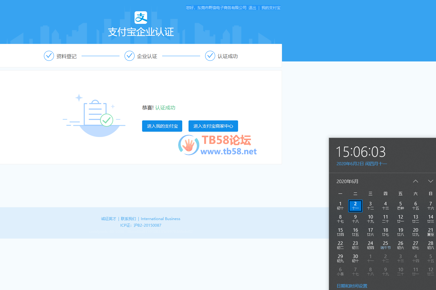Screen dimensions: 436x290
Task: Select June 25 端午节 in calendar
Action: [x=385, y=245]
